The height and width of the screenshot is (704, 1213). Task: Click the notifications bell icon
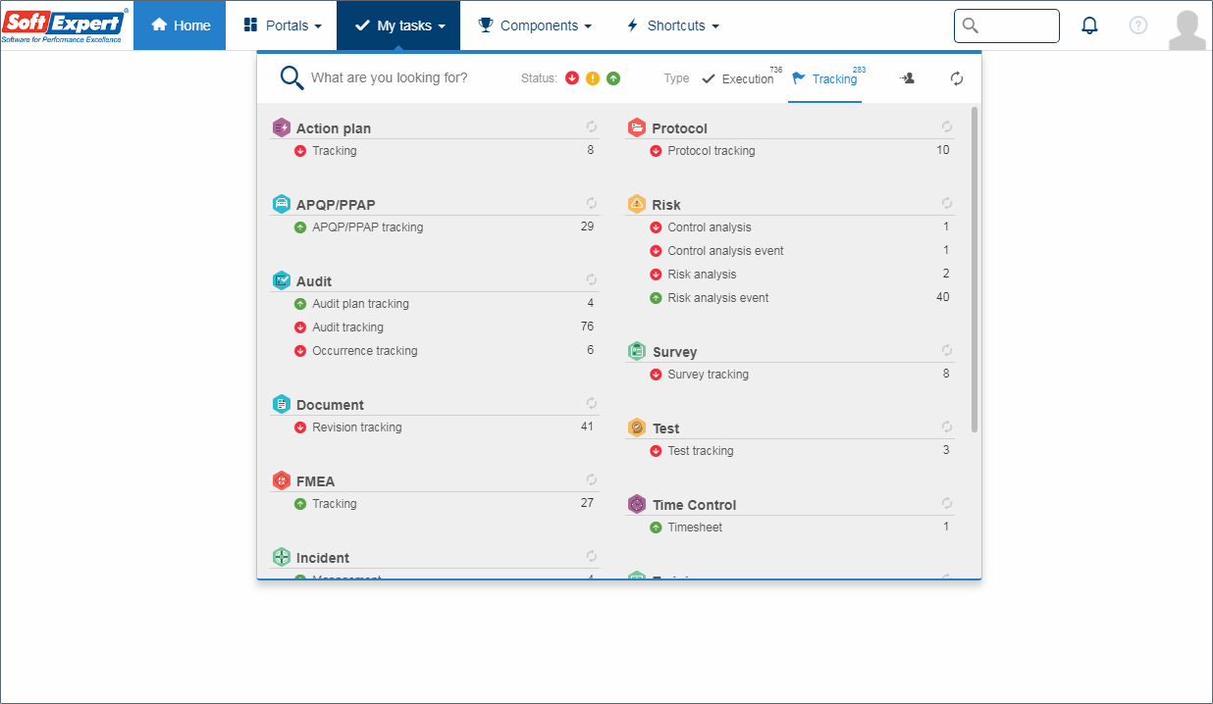(x=1089, y=25)
